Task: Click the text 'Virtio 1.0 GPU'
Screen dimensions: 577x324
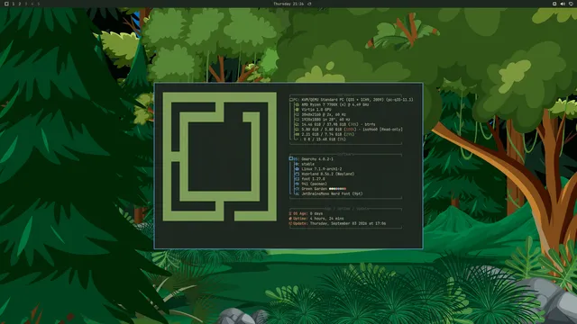Action: pos(316,110)
